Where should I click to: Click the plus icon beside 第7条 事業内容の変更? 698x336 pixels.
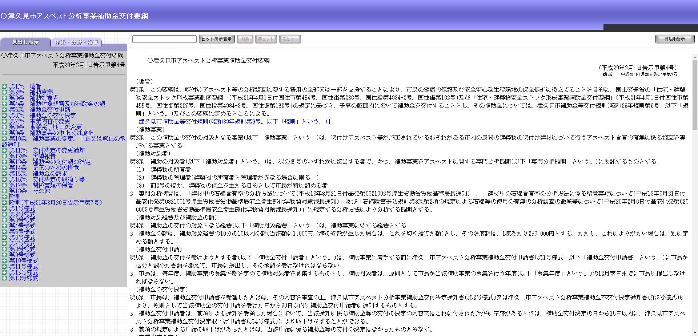coord(4,121)
